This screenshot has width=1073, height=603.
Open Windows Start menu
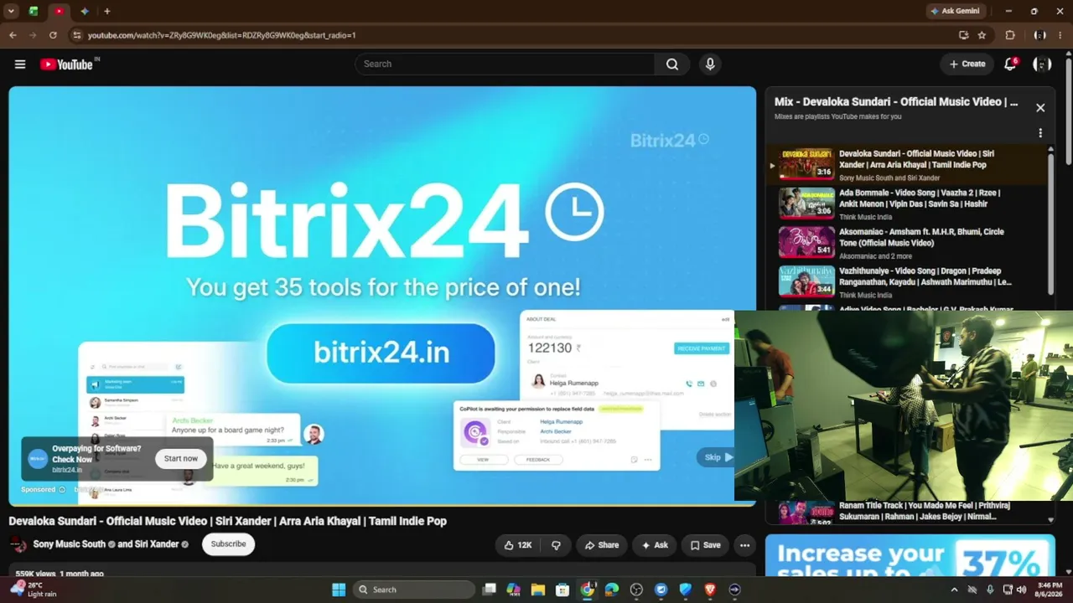pyautogui.click(x=339, y=590)
